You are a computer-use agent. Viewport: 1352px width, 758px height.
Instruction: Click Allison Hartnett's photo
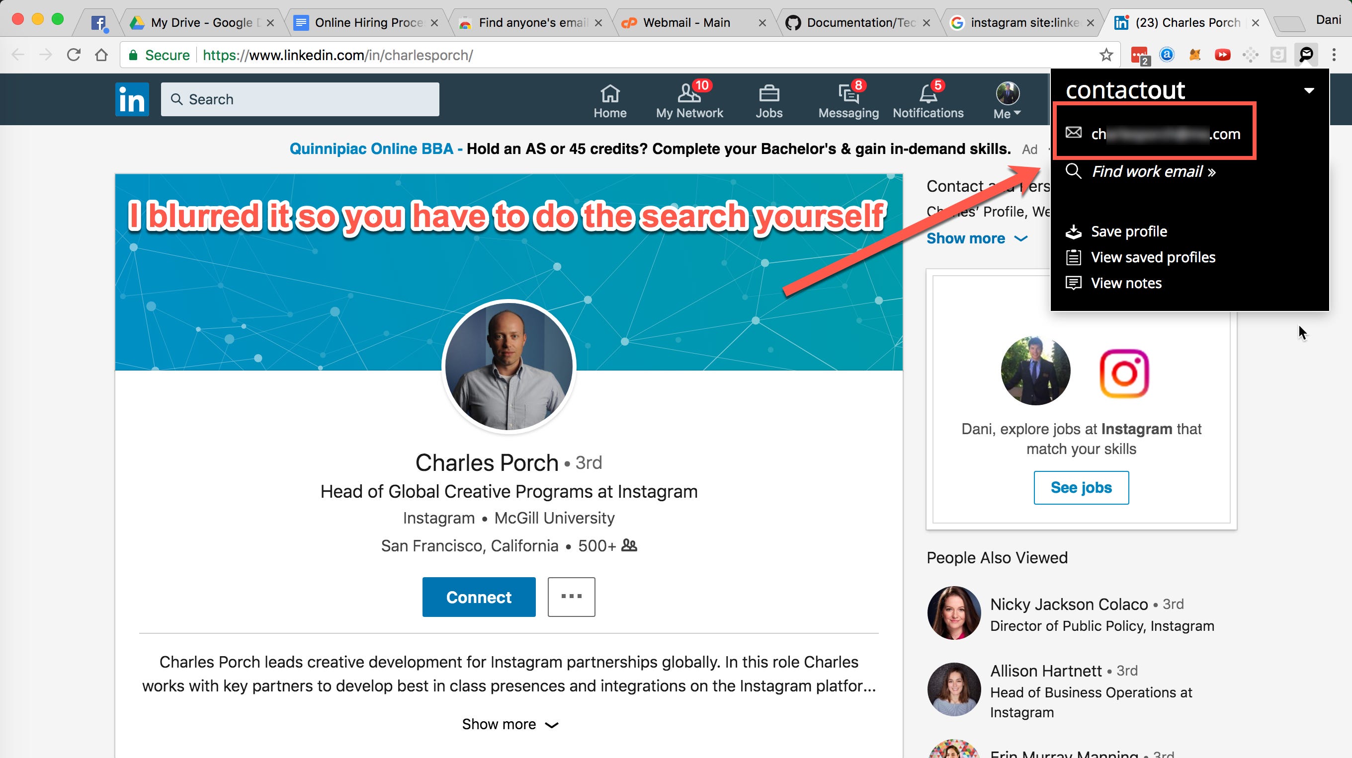(x=953, y=689)
